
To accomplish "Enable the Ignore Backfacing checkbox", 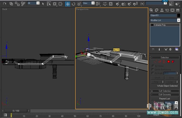I will pyautogui.click(x=153, y=69).
